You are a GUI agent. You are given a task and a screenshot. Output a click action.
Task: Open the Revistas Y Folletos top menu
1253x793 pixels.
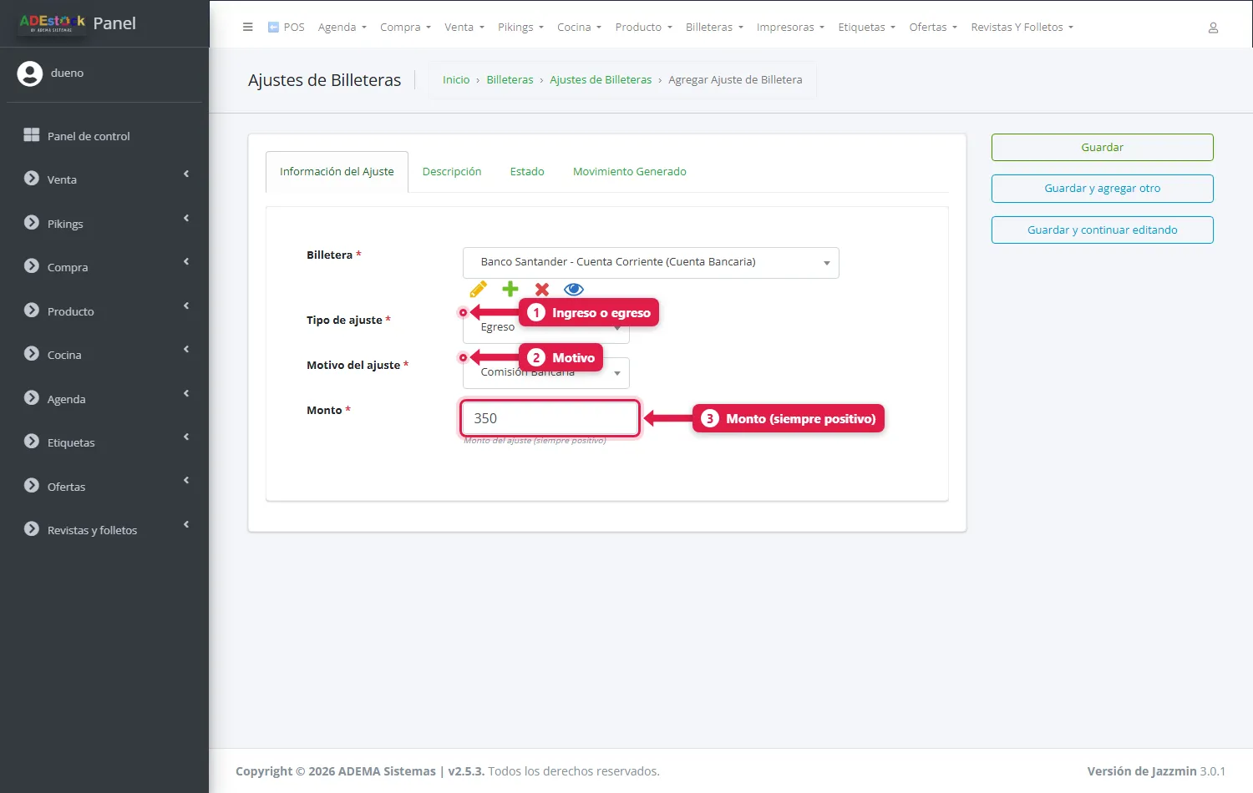(1022, 28)
